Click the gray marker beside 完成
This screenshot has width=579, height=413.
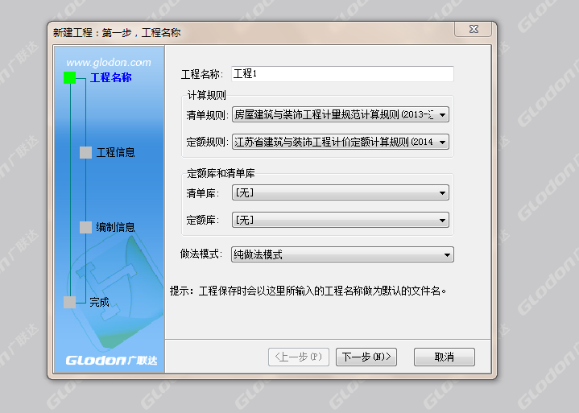pyautogui.click(x=69, y=302)
